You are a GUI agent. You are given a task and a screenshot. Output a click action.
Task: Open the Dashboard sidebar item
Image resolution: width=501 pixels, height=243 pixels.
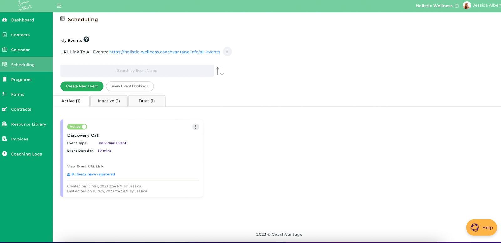(x=22, y=20)
